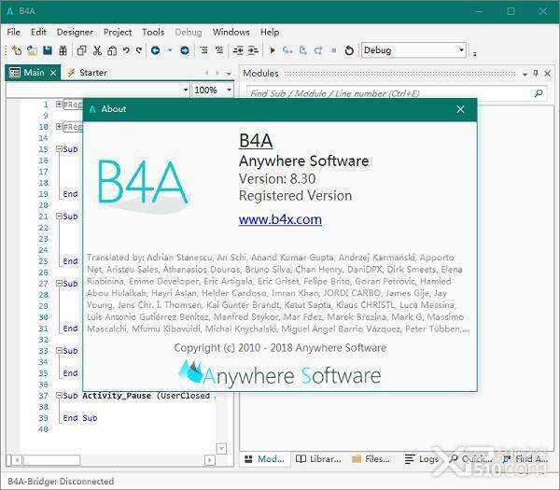Screen dimensions: 560x490
Task: Click the Stop debugging square icon
Action: coord(334,50)
